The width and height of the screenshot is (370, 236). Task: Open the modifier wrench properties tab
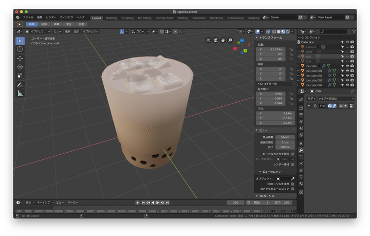[301, 150]
